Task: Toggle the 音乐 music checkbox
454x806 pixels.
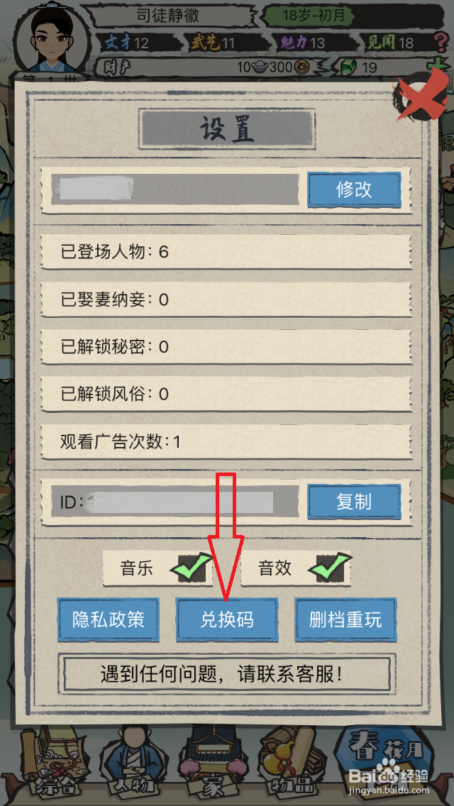Action: tap(192, 568)
